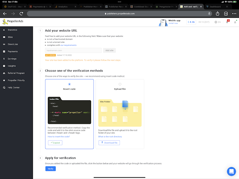Viewport: 239px width, 179px height.
Task: Switch to the DUIT.CC browser tab
Action: pos(15,7)
